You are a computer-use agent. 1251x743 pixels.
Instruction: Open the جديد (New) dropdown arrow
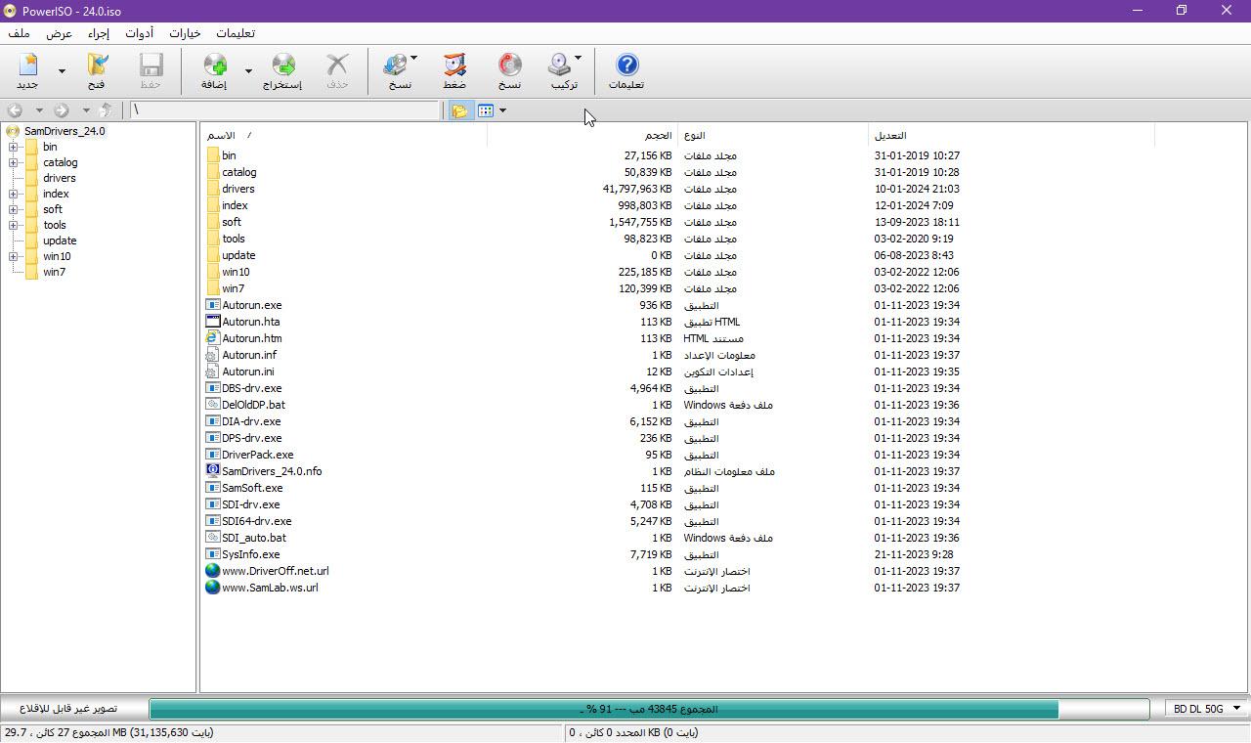62,71
